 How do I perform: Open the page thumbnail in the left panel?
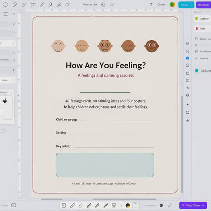click(6, 107)
